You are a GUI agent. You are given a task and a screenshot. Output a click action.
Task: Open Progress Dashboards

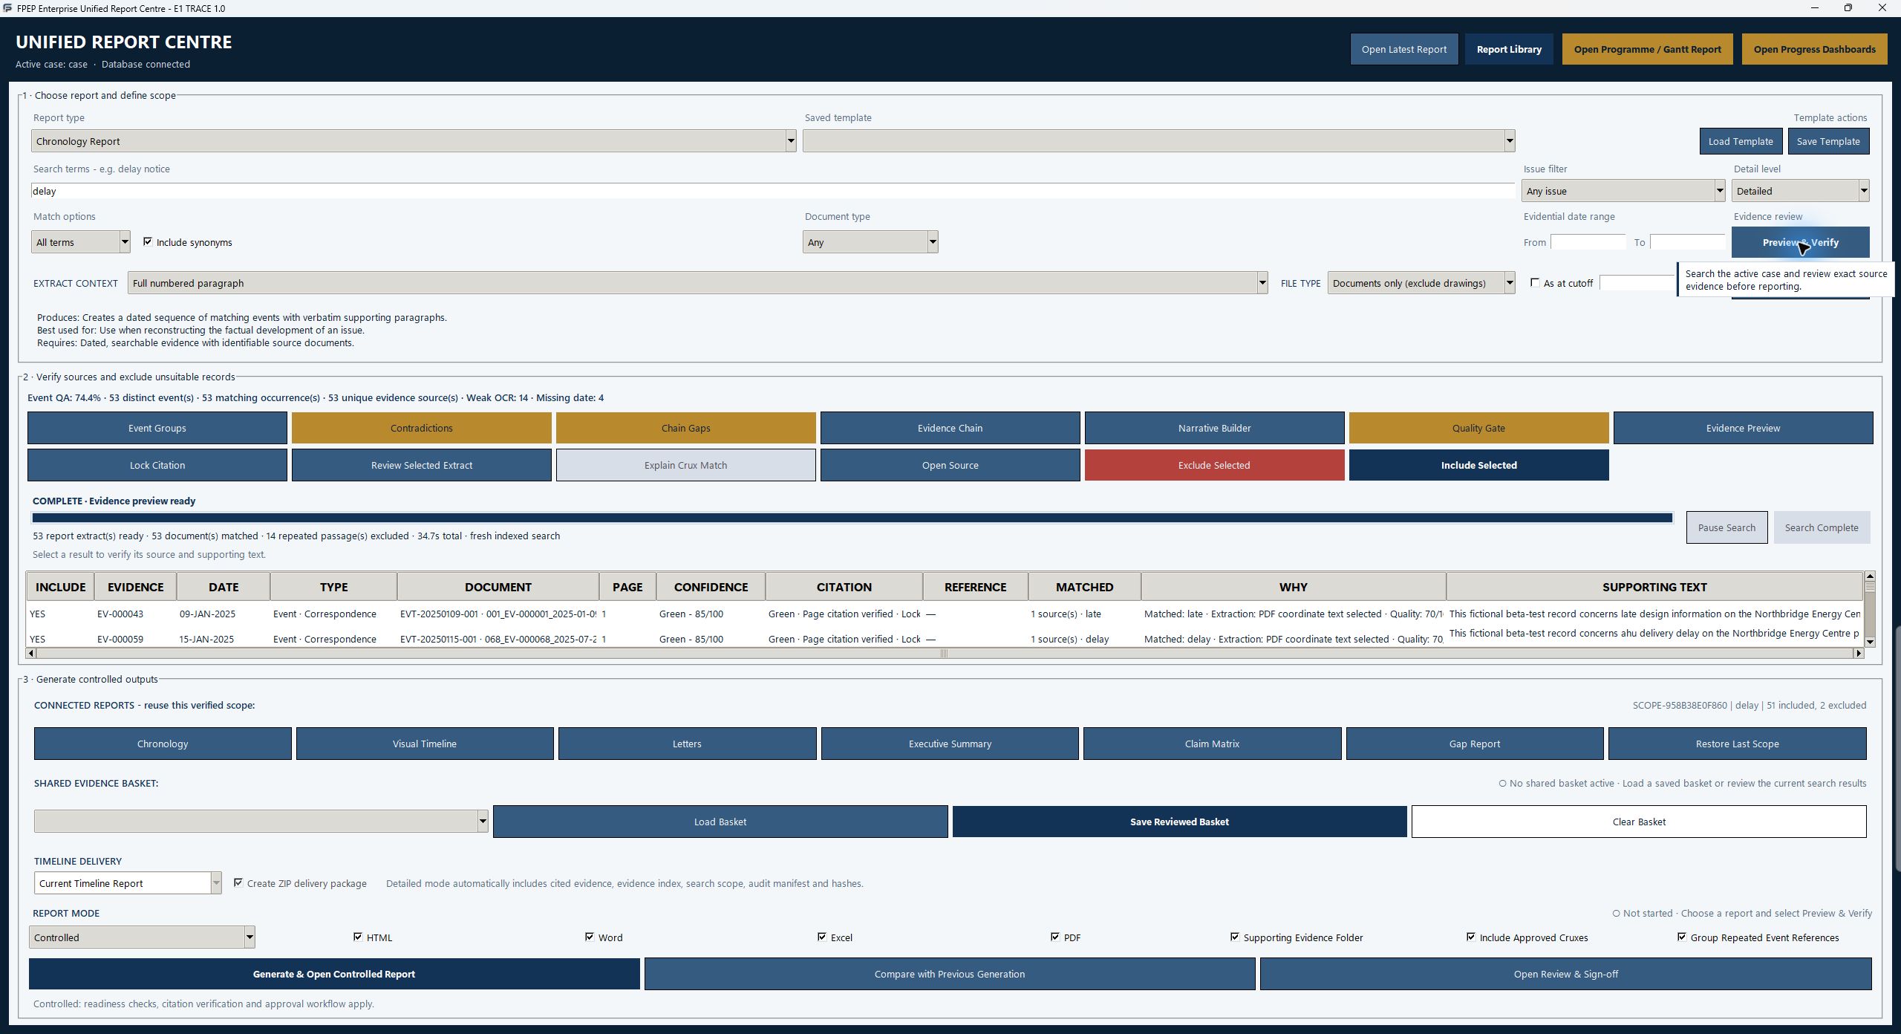[x=1814, y=49]
